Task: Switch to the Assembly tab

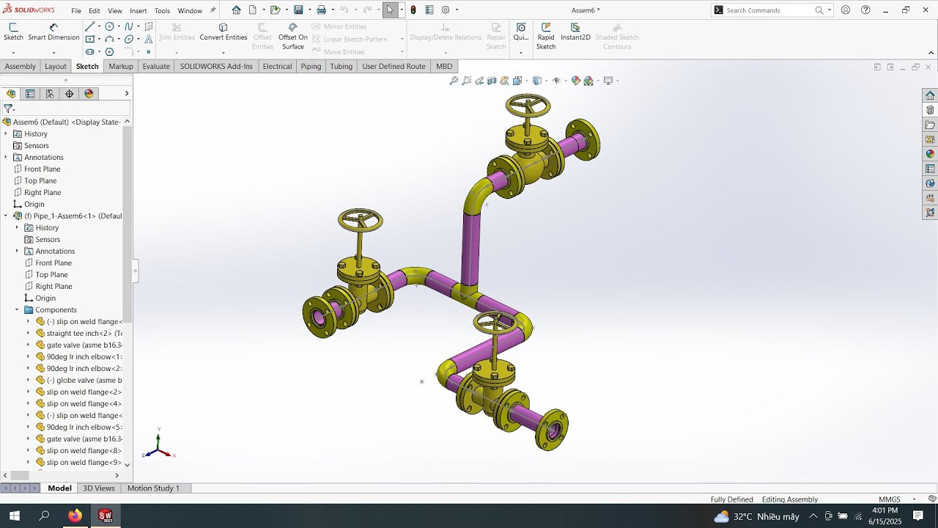Action: tap(21, 66)
